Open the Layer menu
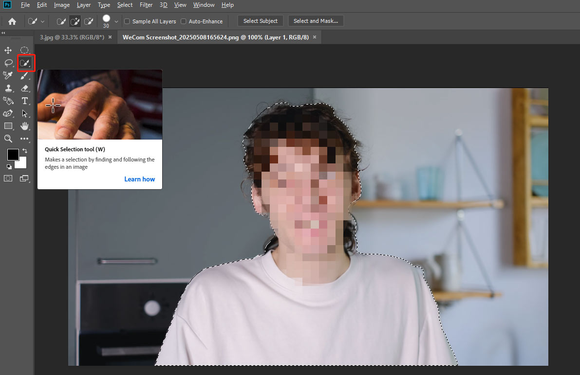 click(x=84, y=5)
